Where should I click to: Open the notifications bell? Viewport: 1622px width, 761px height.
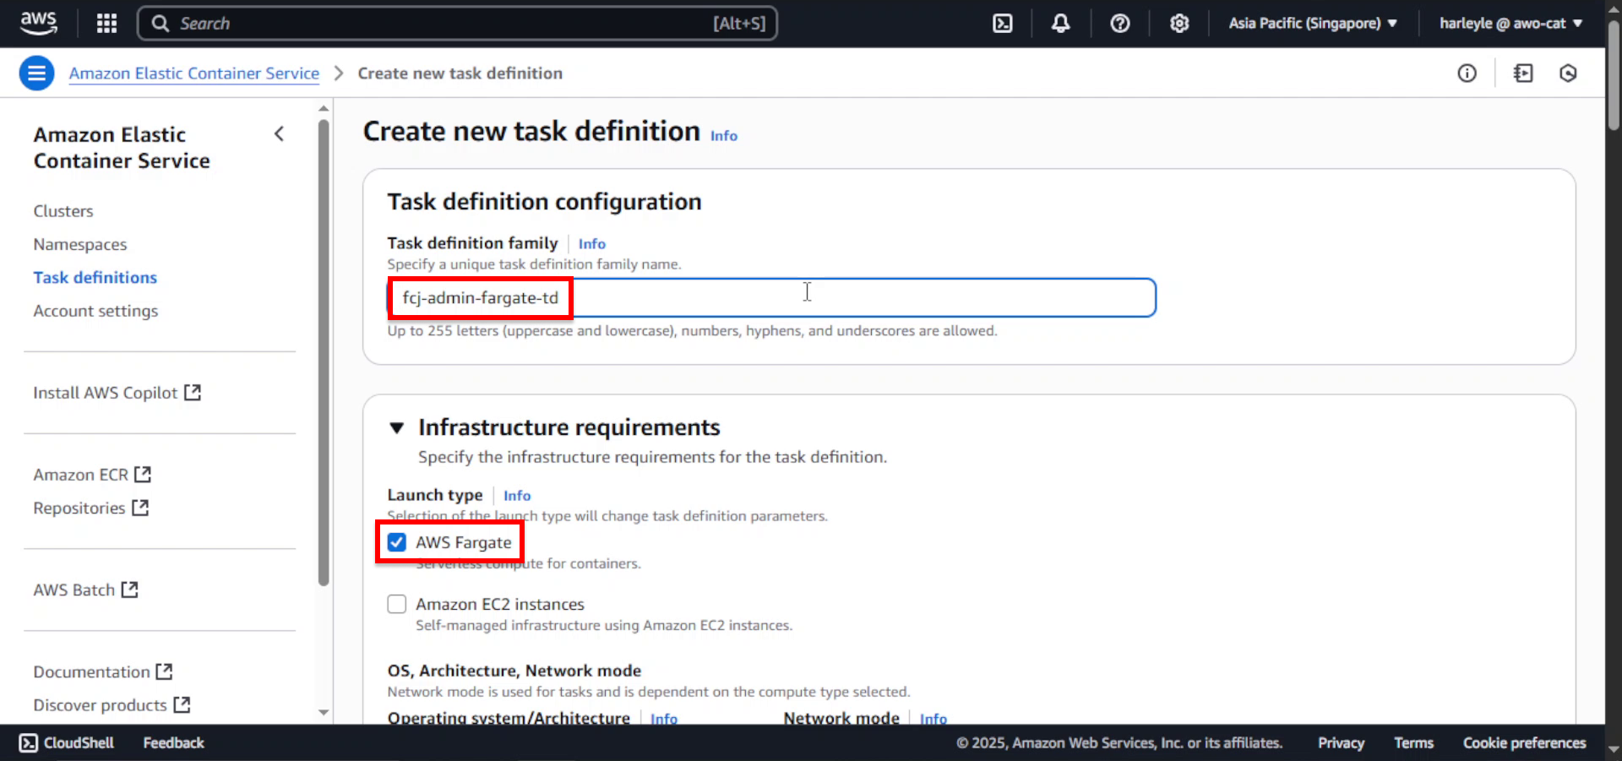click(1060, 23)
